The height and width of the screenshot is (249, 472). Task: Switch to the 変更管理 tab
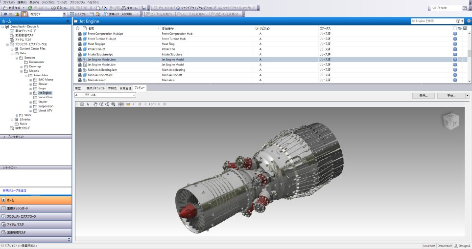pos(125,88)
